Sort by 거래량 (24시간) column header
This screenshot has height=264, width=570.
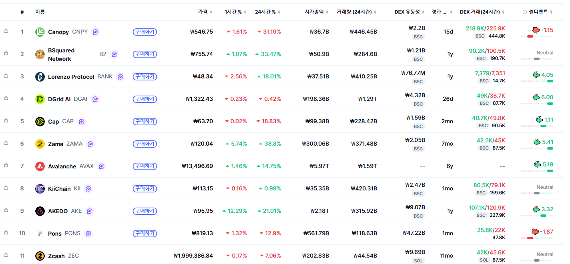[357, 12]
